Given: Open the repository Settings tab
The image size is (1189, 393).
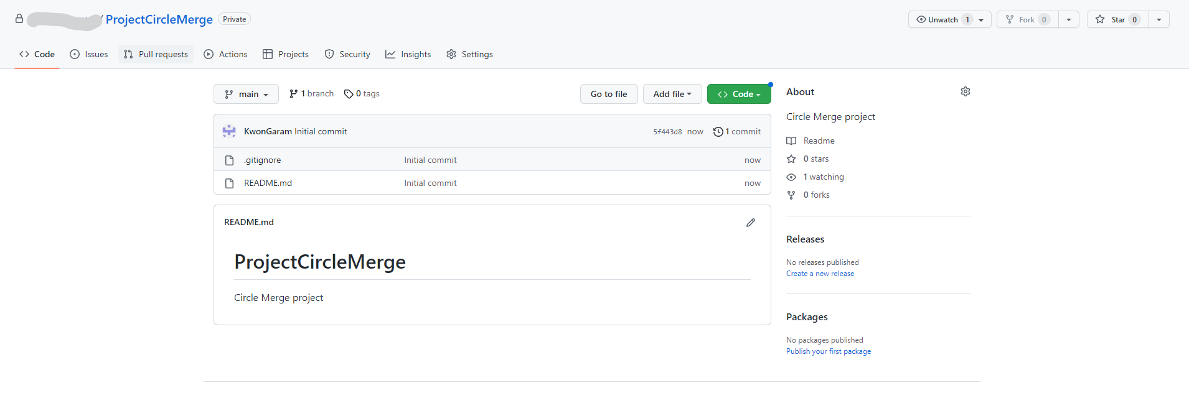Looking at the screenshot, I should point(469,54).
